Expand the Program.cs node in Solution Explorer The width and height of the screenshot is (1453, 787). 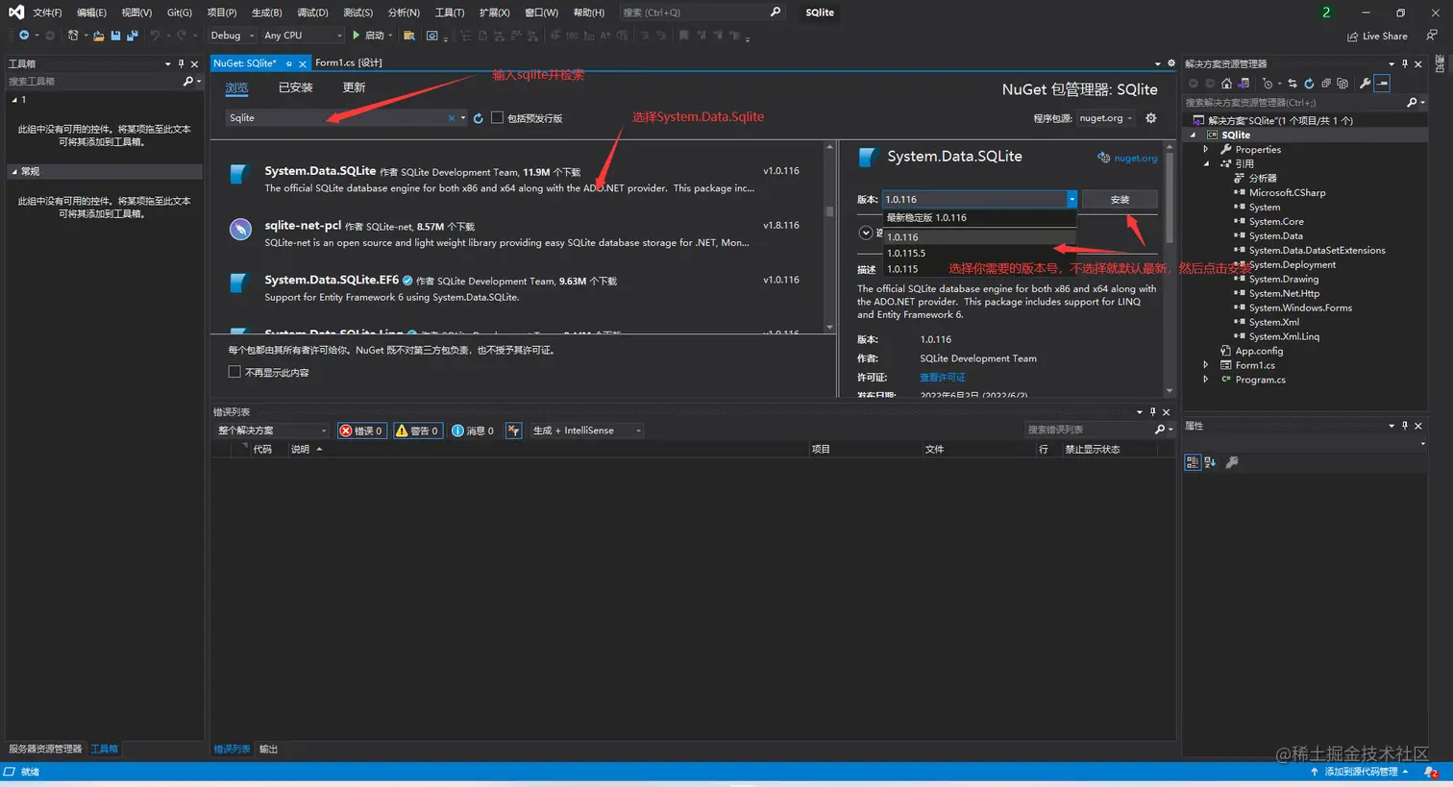(1206, 380)
